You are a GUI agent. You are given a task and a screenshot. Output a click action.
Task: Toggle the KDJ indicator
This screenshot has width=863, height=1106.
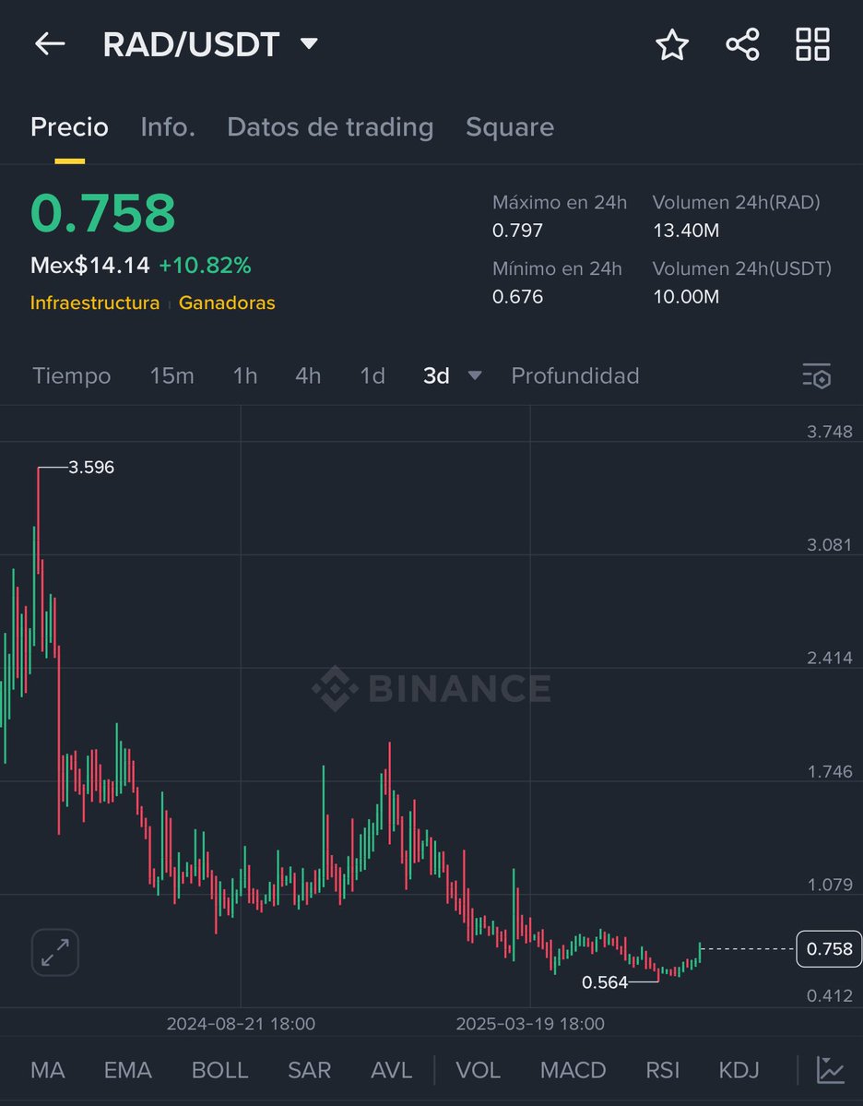coord(739,1070)
